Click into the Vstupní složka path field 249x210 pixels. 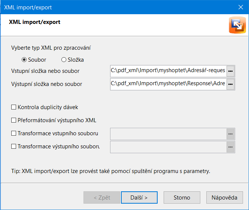point(168,71)
